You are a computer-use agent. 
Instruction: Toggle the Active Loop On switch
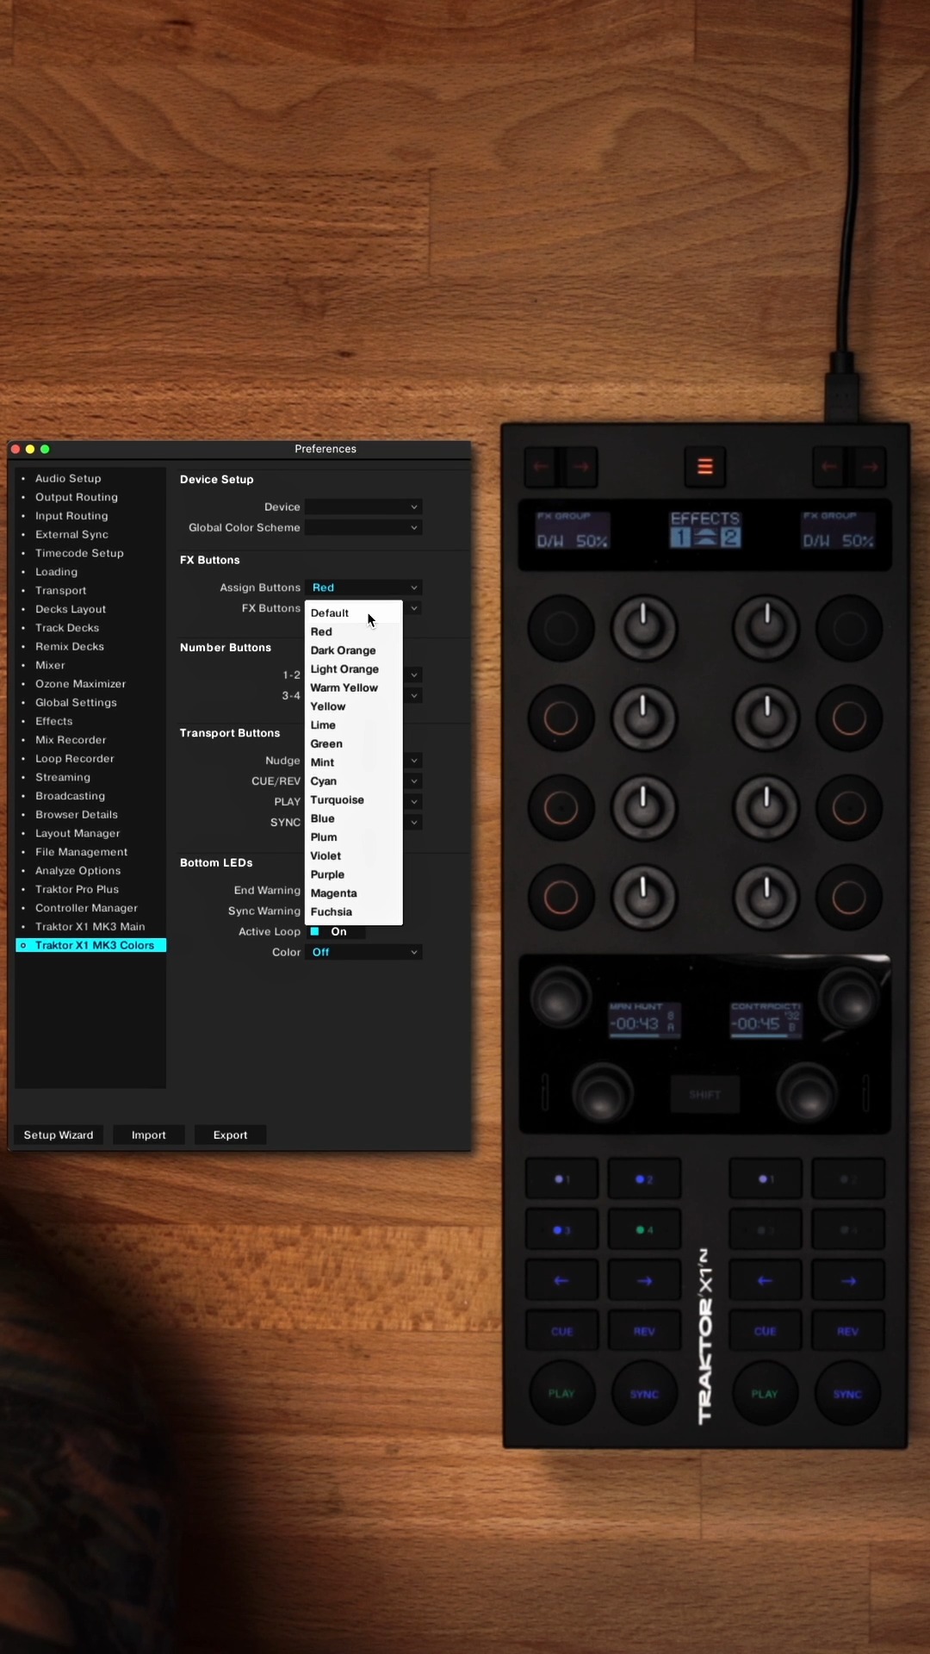point(336,931)
